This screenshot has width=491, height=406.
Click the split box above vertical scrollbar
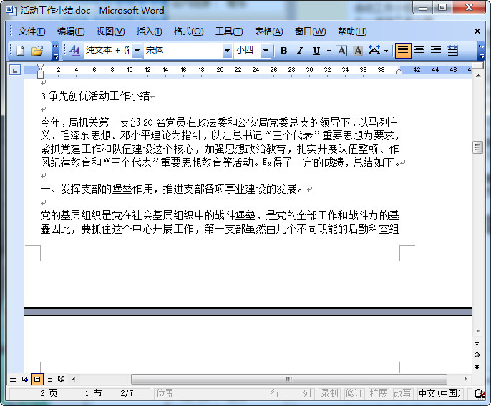coord(478,66)
